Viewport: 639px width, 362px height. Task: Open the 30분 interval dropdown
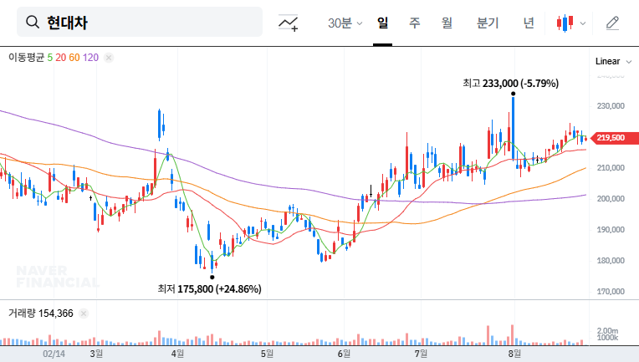point(345,23)
